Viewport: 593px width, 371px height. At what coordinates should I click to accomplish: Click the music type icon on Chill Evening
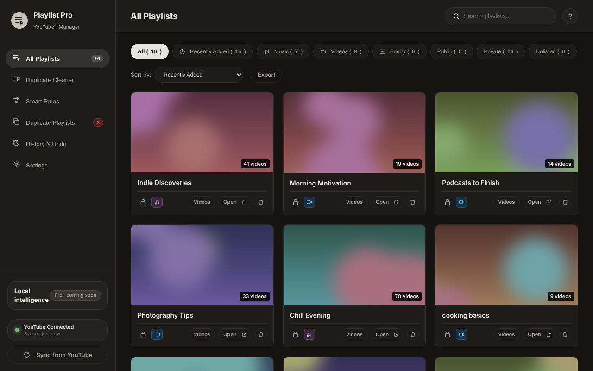click(309, 334)
